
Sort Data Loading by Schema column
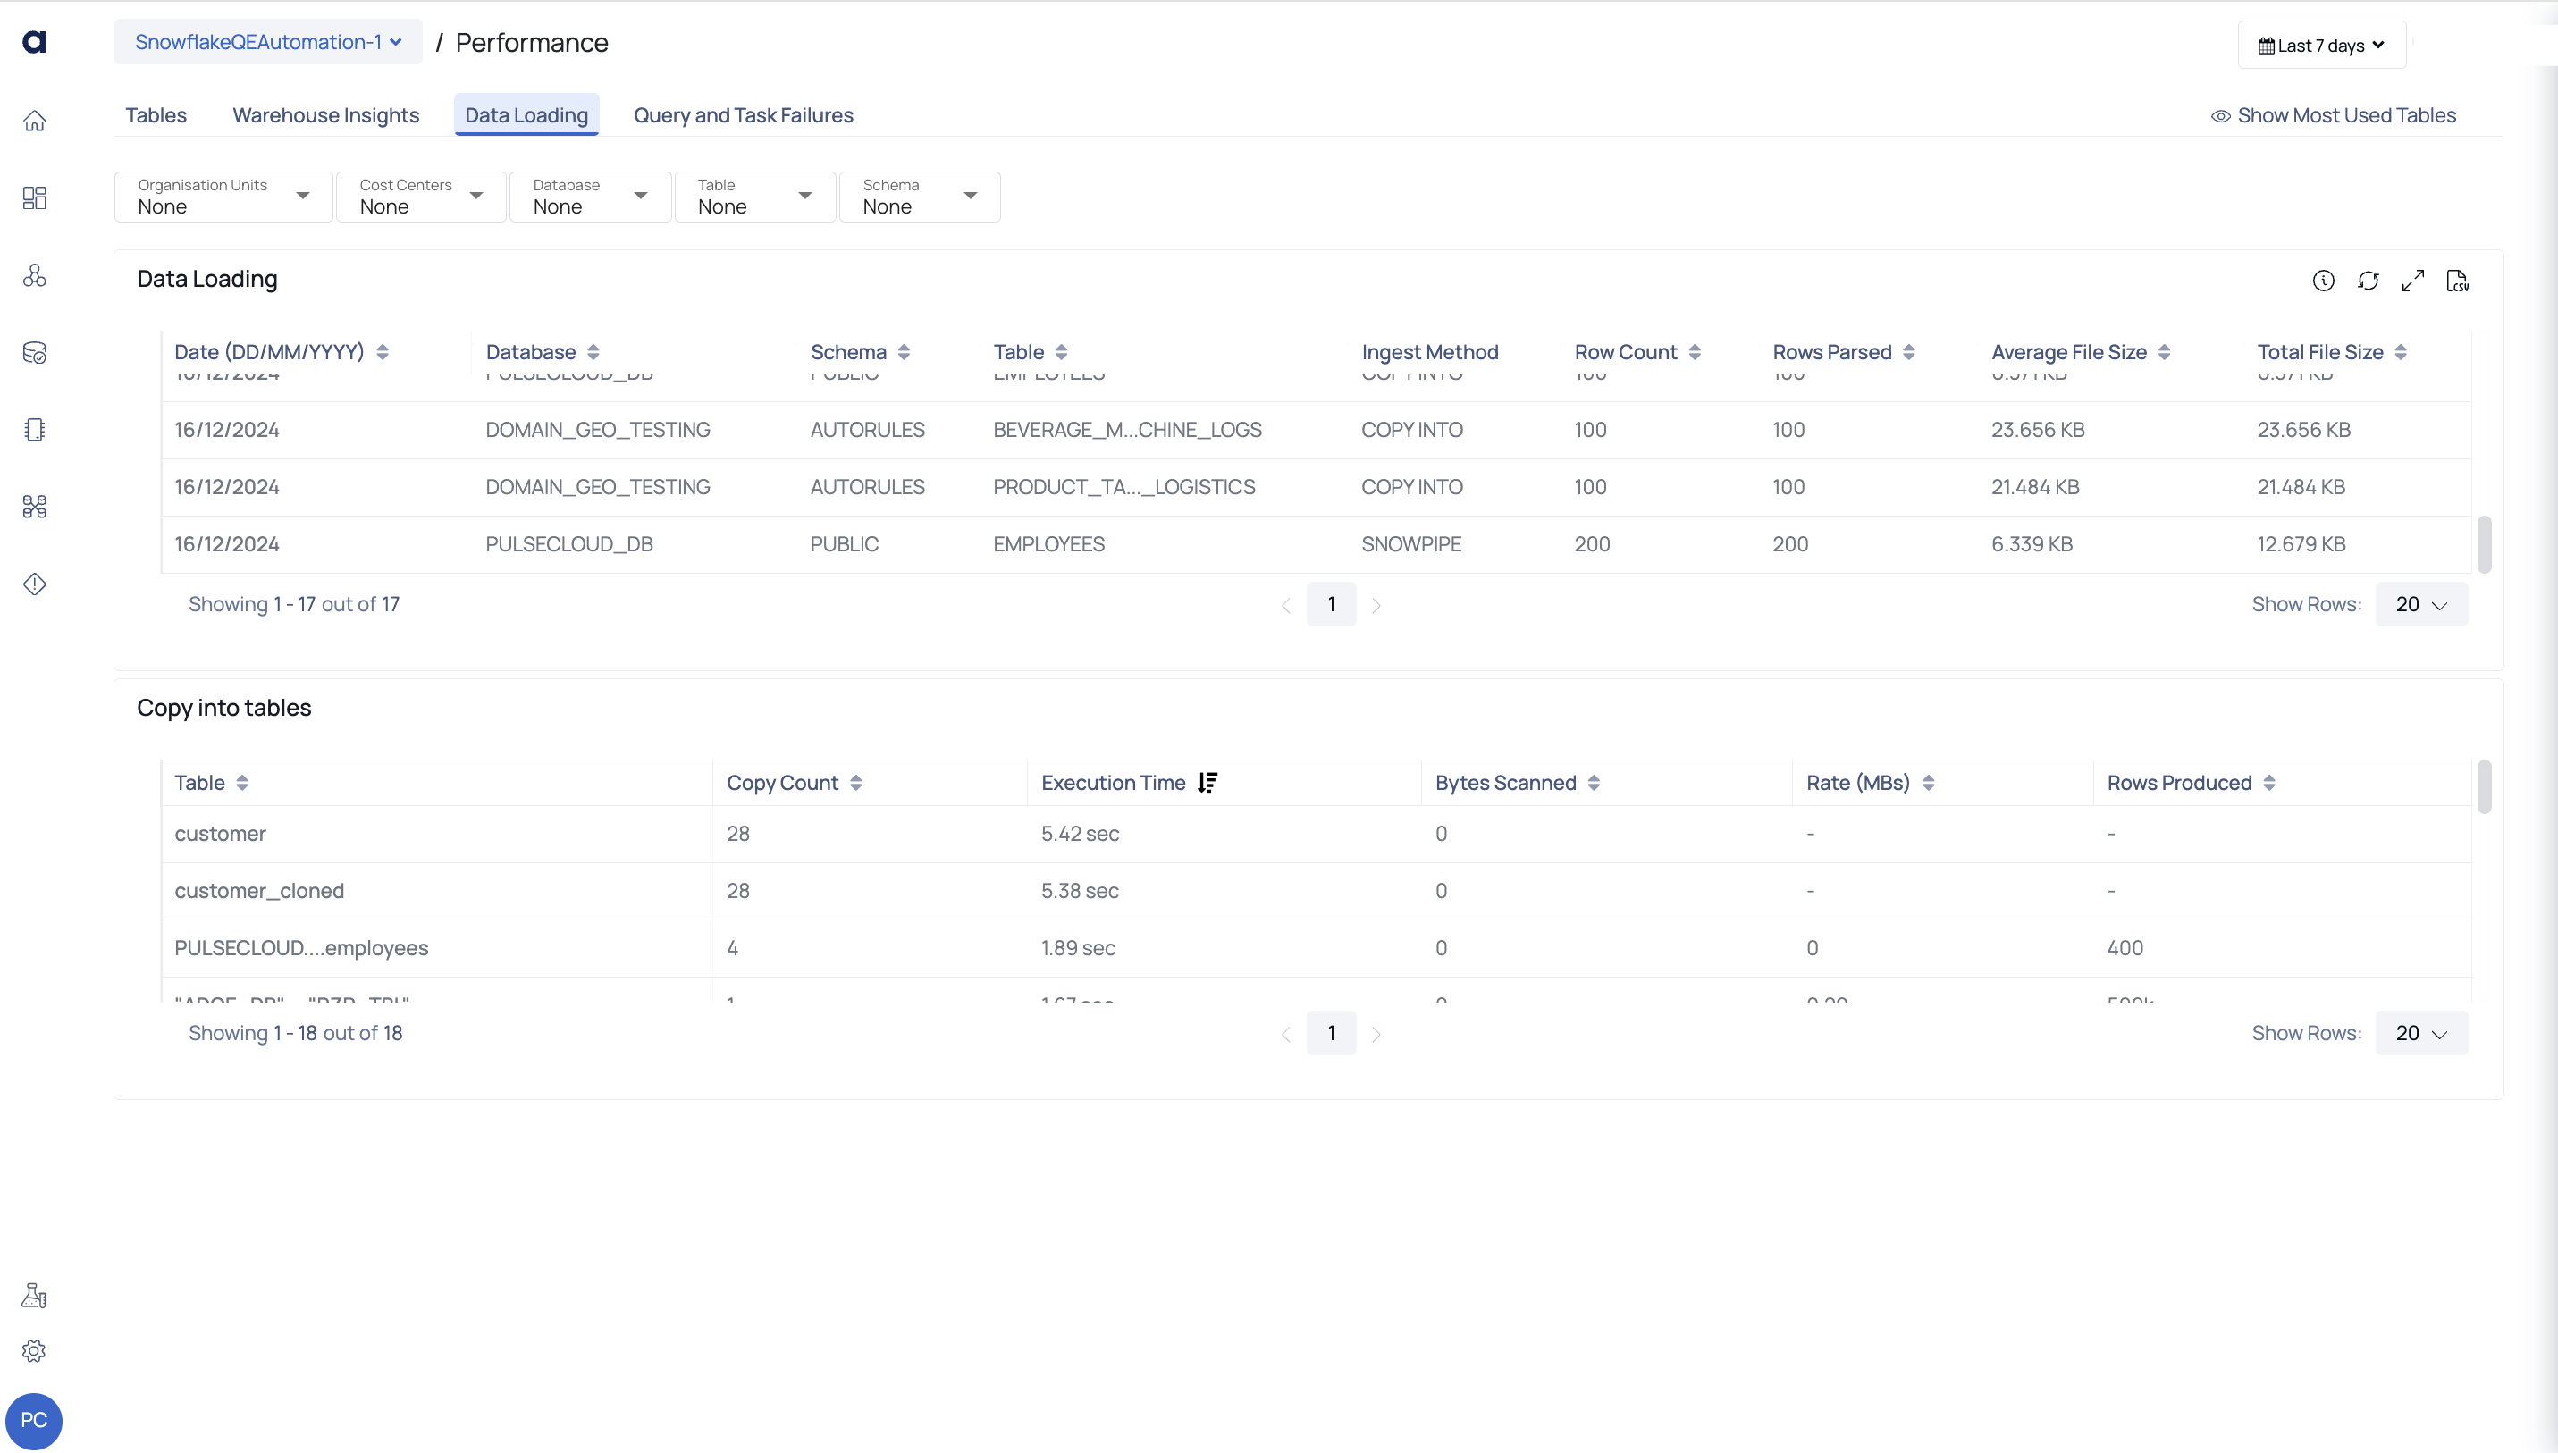[904, 352]
